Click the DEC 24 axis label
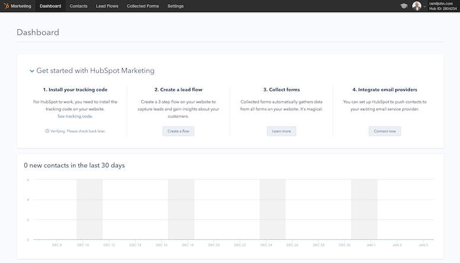This screenshot has height=263, width=460. (x=266, y=245)
